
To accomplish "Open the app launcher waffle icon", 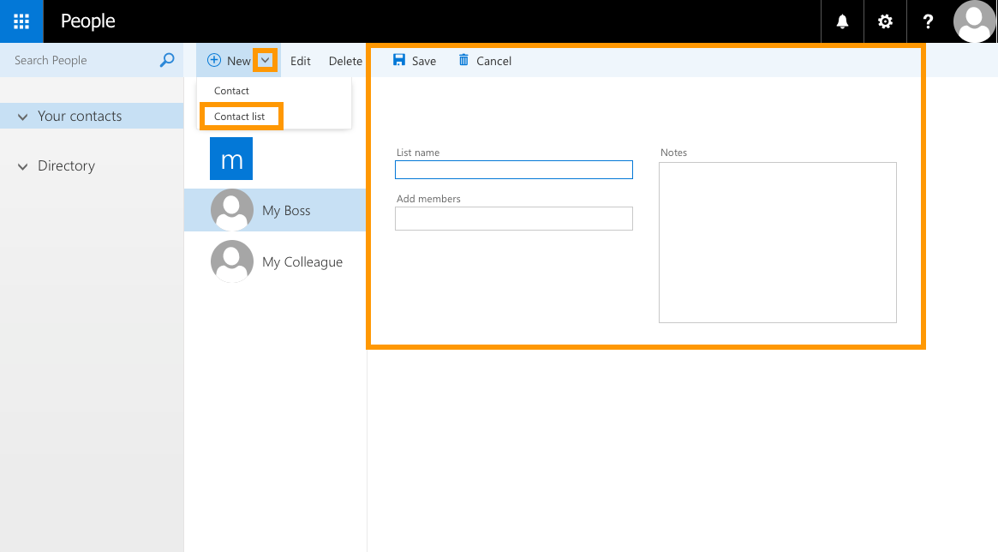I will coord(21,21).
